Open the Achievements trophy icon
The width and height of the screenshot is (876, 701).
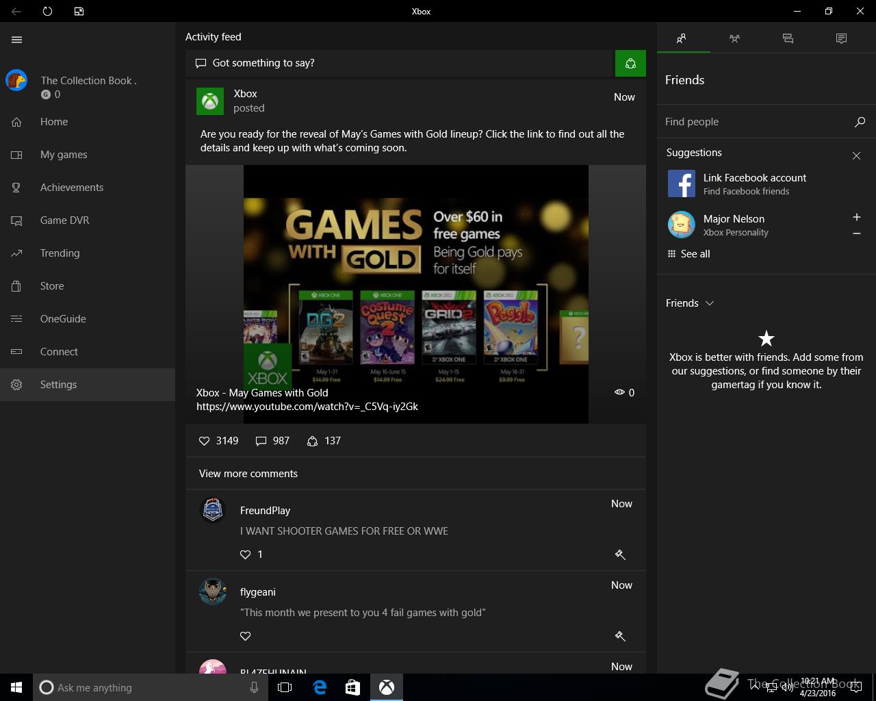pyautogui.click(x=16, y=188)
